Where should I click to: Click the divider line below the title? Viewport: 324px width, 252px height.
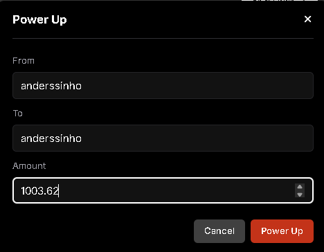(x=163, y=38)
